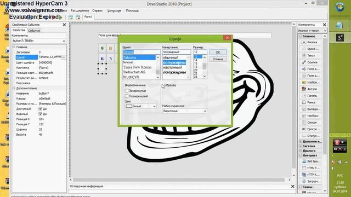
Task: Select the HTML T... component
Action: click(310, 168)
